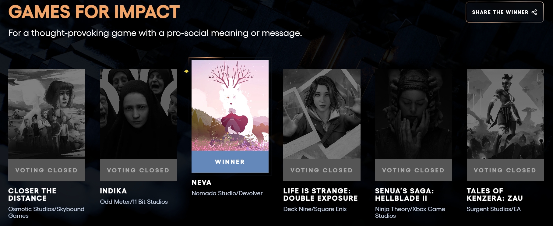The width and height of the screenshot is (553, 226).
Task: Click Voting Closed under Hellblade II
Action: pos(414,170)
